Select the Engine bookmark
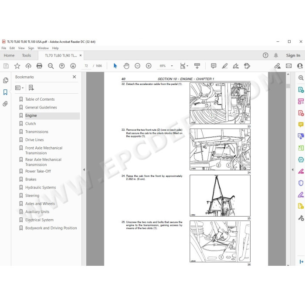 pos(31,115)
